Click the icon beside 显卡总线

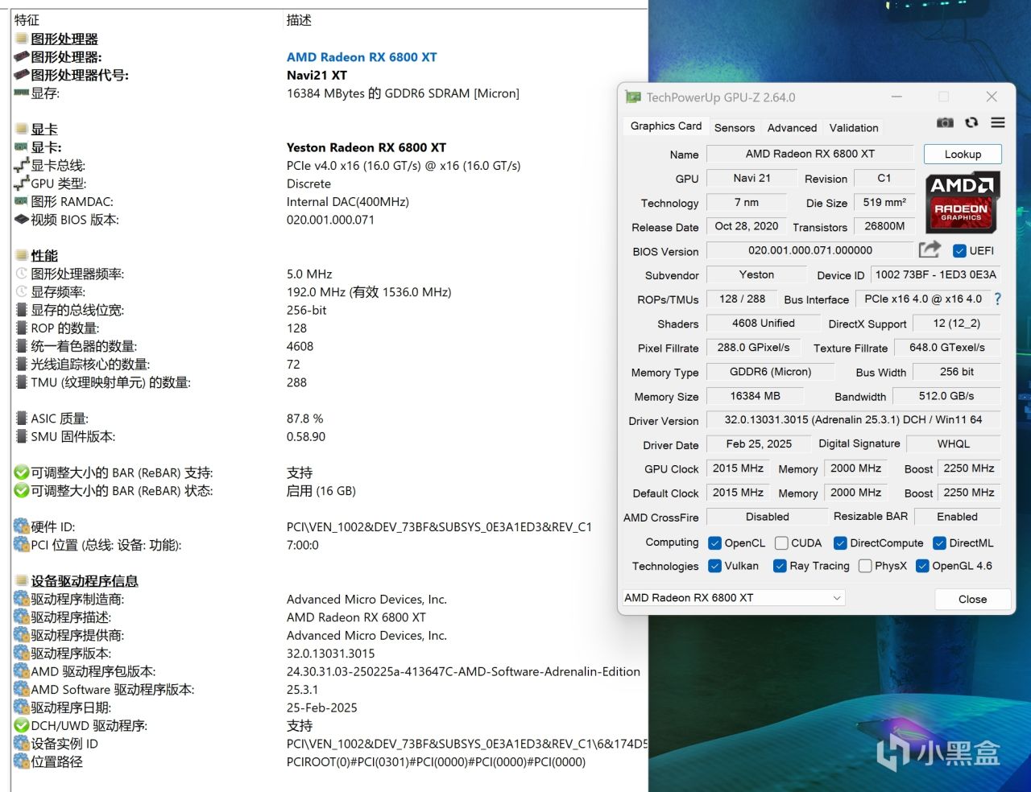22,165
